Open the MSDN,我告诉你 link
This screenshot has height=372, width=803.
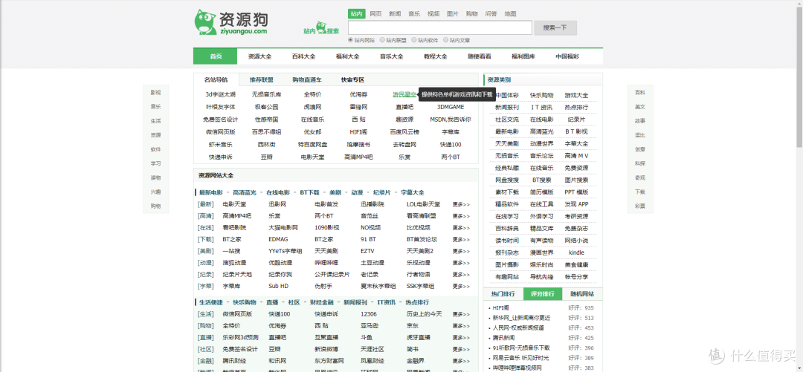click(x=451, y=120)
